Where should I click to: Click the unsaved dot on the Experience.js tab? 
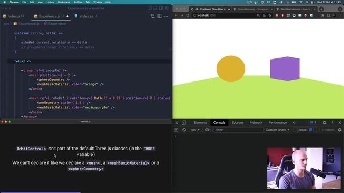pyautogui.click(x=67, y=16)
